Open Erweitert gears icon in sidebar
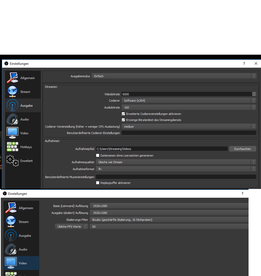The height and width of the screenshot is (276, 261). [x=12, y=161]
